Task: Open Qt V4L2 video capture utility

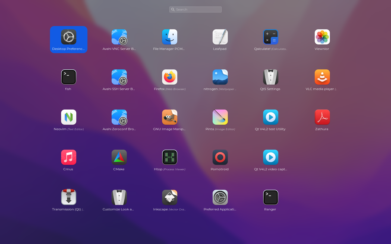Action: [271, 157]
